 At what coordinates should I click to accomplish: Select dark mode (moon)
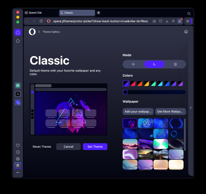(x=154, y=64)
